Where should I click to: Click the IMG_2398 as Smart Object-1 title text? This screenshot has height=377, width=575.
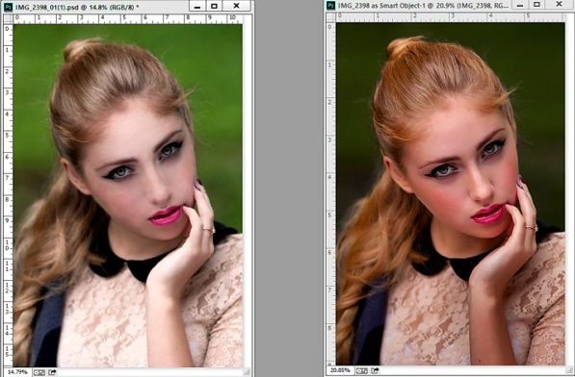pos(423,6)
